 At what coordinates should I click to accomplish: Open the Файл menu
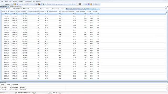point(2,2)
